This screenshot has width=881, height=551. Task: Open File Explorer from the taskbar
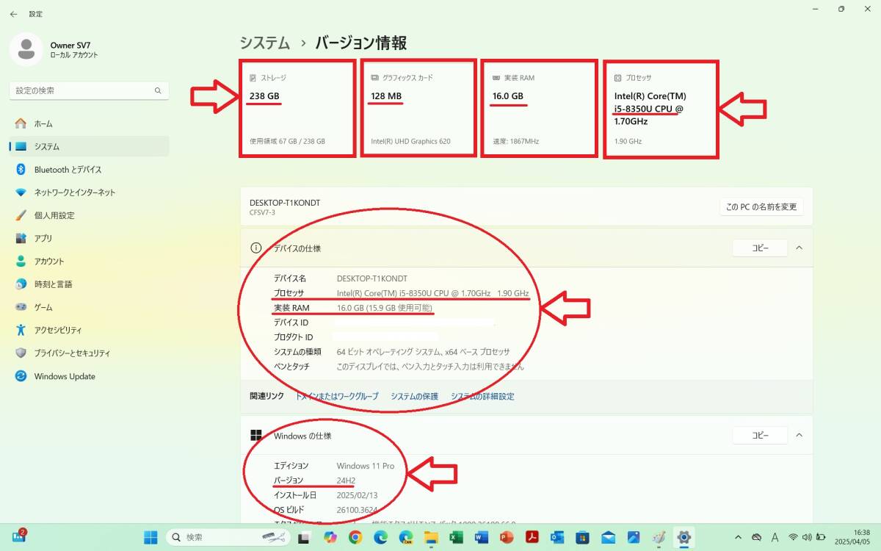[x=431, y=537]
